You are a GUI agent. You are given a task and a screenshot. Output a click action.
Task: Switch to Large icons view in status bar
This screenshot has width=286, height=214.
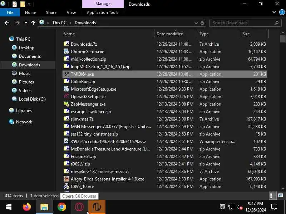281,195
